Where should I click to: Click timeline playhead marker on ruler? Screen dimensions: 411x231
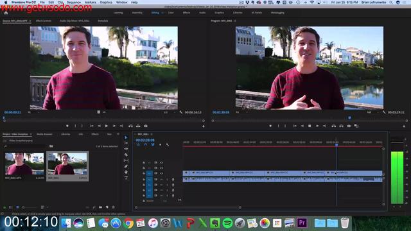[x=337, y=144]
